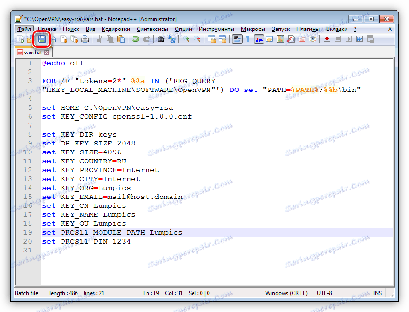
Task: Open the Синтаксисы menu
Action: click(152, 29)
